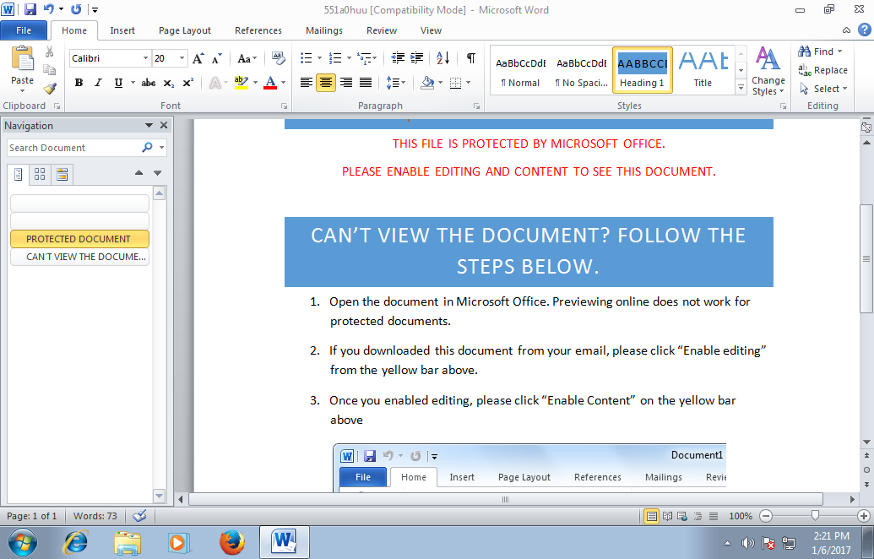Sort the selected text alphabetically
This screenshot has height=559, width=874.
pyautogui.click(x=443, y=58)
